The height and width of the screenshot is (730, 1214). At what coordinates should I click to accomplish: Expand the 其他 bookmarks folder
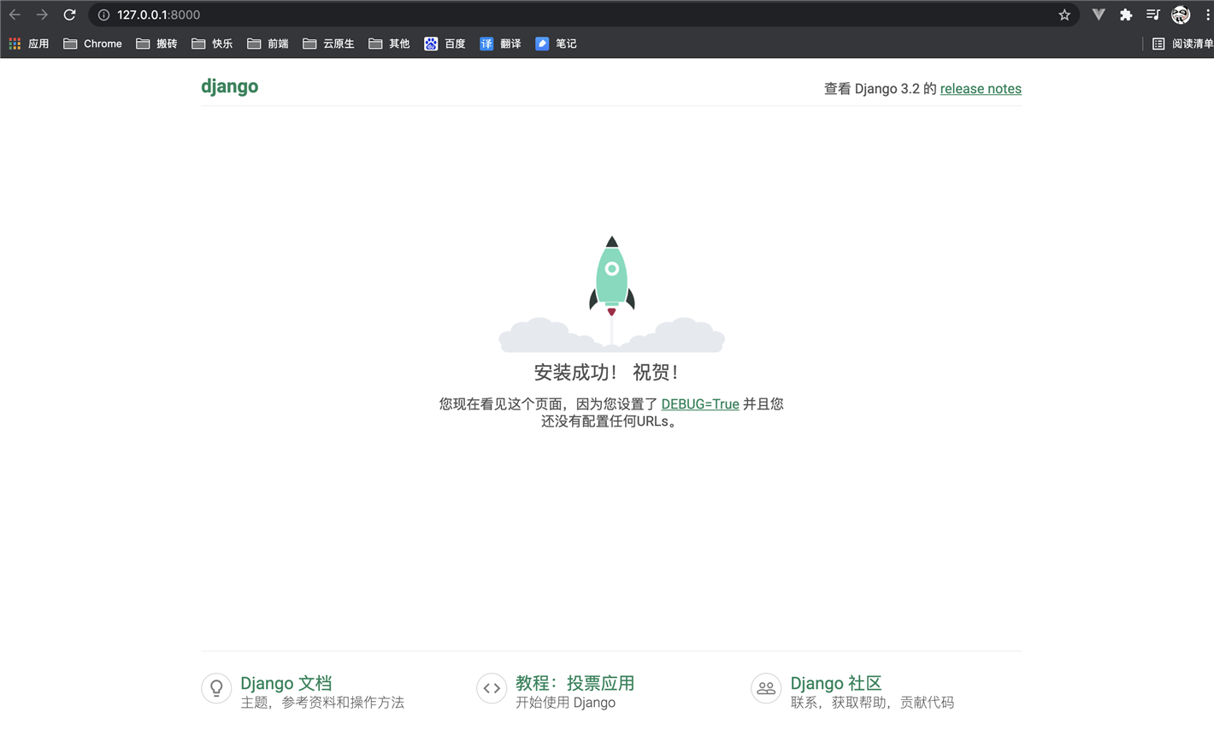pos(389,44)
